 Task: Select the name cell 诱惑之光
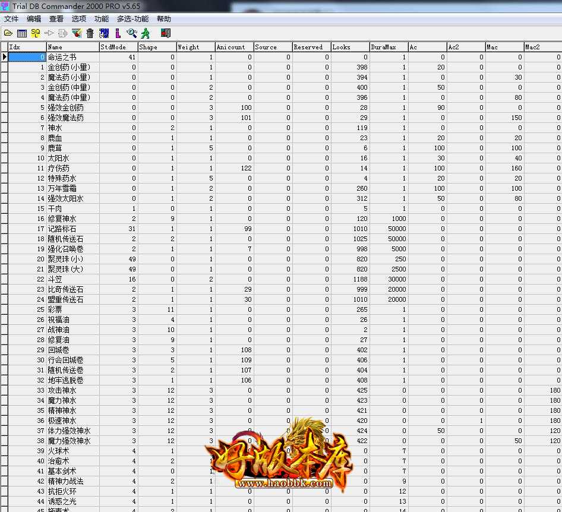[72, 501]
